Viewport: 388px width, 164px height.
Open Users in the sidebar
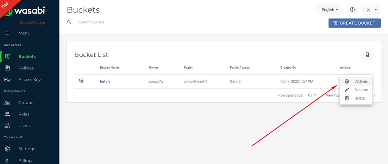[24, 126]
